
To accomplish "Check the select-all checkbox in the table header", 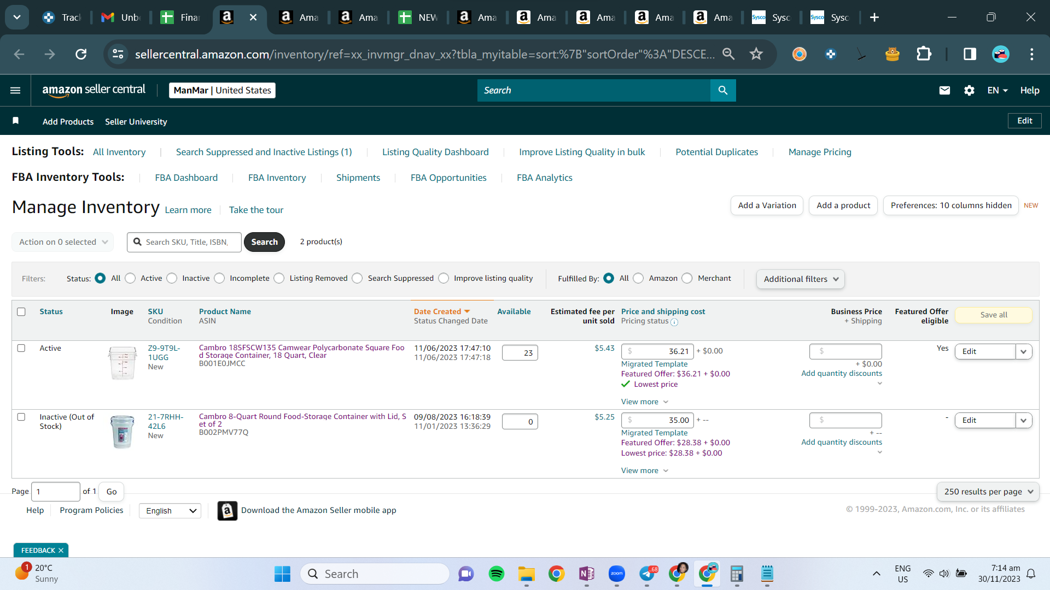I will coord(21,312).
